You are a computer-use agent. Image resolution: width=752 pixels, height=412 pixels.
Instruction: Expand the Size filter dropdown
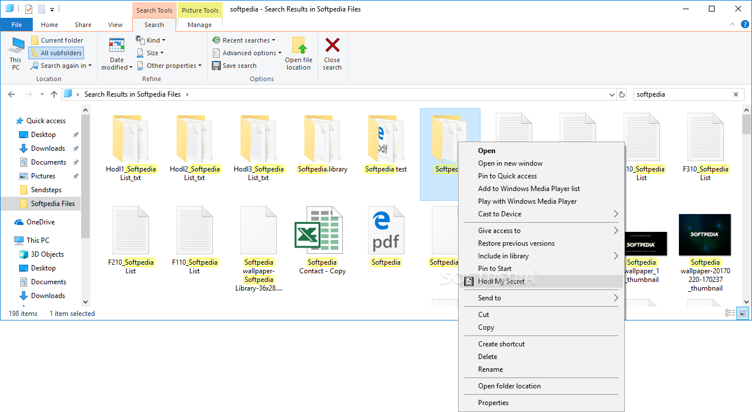[x=150, y=53]
